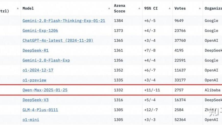Open o1-mini model link
Viewport: 222px width, 125px height.
(x=31, y=120)
